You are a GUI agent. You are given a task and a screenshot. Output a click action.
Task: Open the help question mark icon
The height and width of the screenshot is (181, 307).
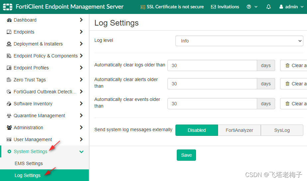(x=249, y=7)
